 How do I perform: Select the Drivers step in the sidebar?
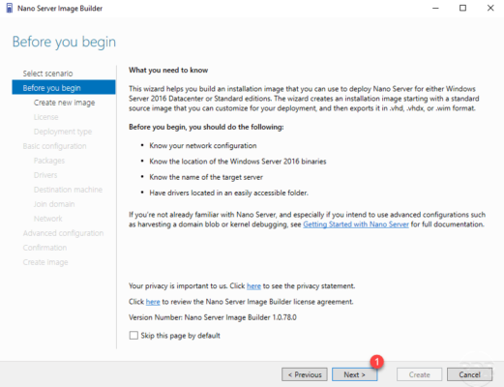[45, 175]
